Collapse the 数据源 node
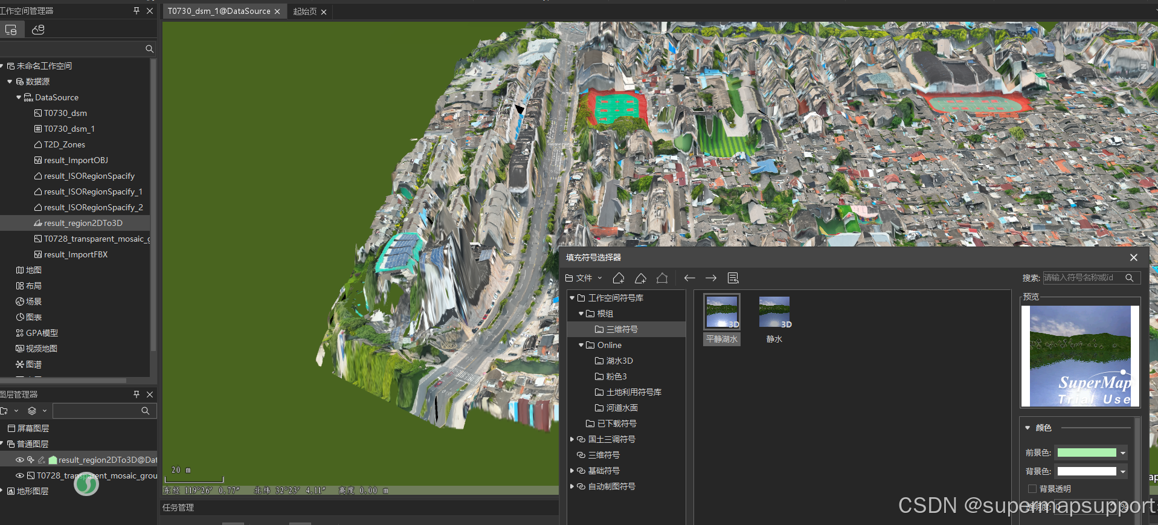 pos(10,82)
